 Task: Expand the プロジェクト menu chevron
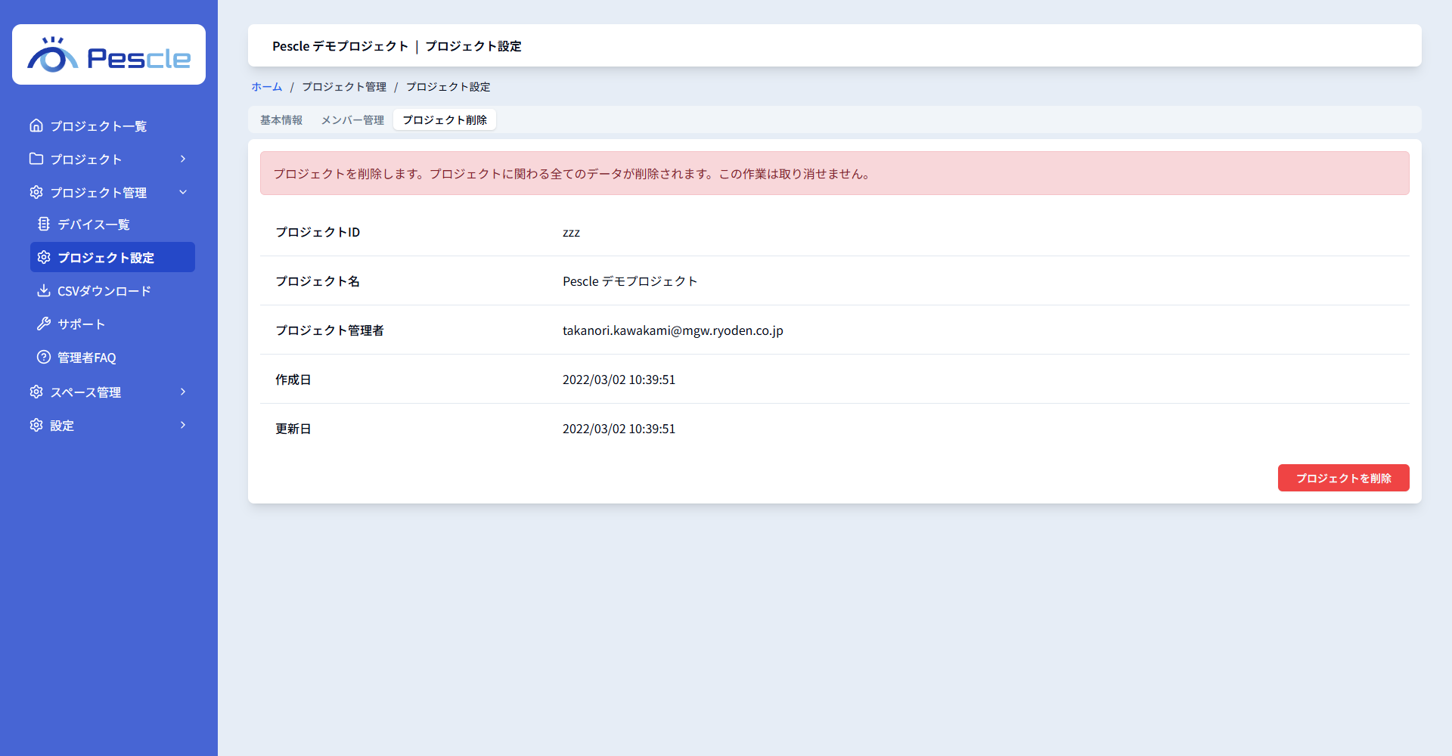(183, 159)
